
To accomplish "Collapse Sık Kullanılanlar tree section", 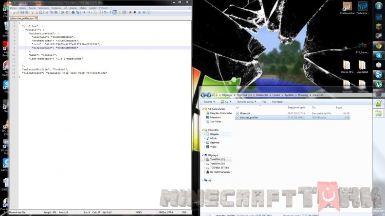I will point(203,109).
